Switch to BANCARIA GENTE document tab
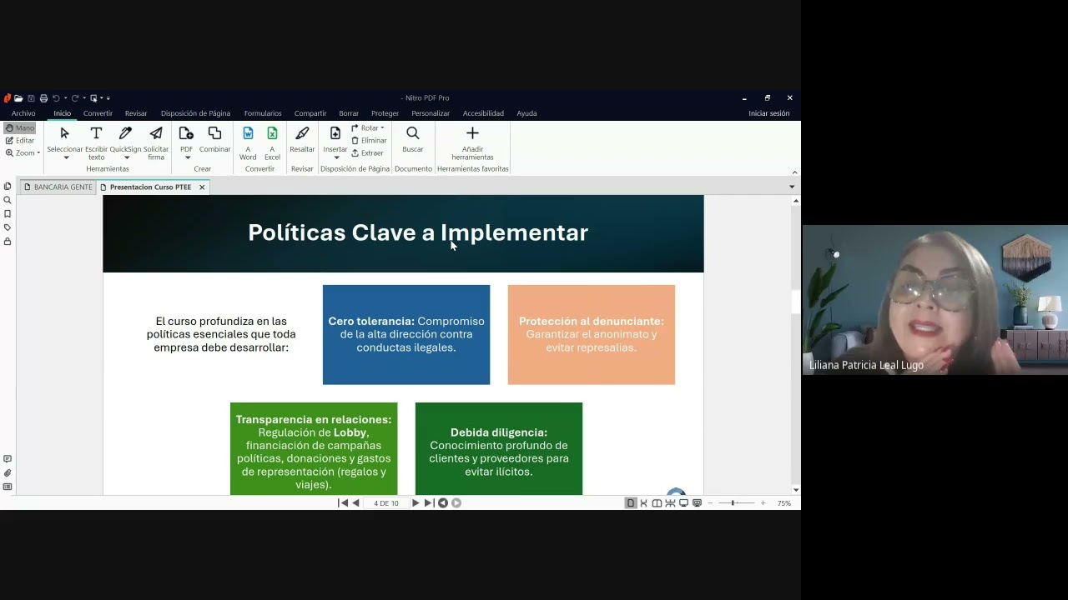1068x600 pixels. point(58,187)
